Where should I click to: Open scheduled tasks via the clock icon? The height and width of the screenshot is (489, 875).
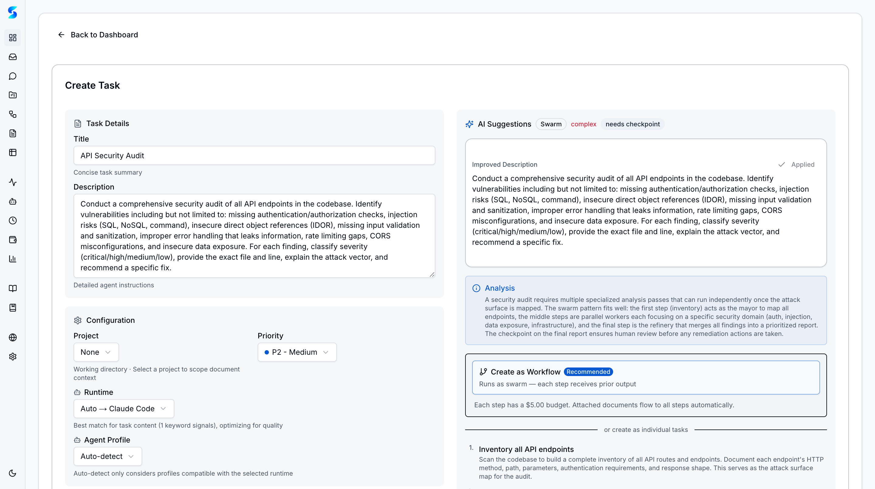click(x=12, y=221)
